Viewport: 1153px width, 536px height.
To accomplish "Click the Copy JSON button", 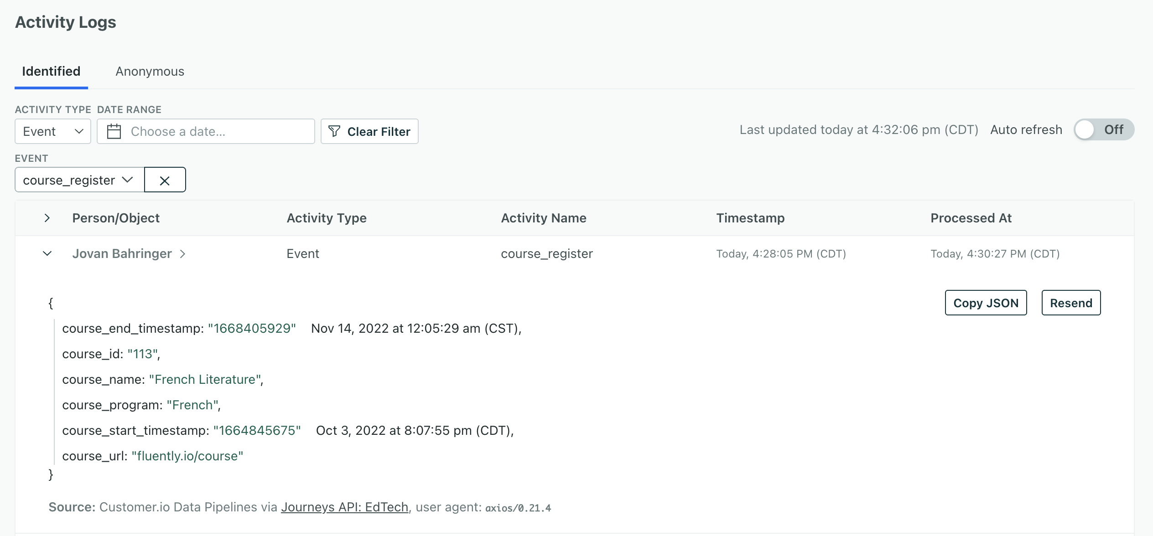I will (986, 303).
